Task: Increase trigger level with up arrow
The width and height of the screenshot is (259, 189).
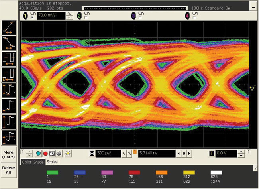Action: (241, 152)
